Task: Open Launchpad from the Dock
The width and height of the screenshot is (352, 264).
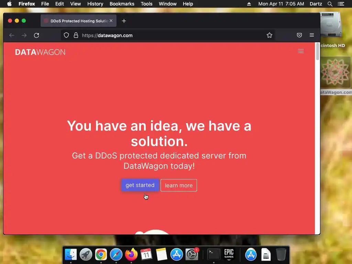Action: 86,255
